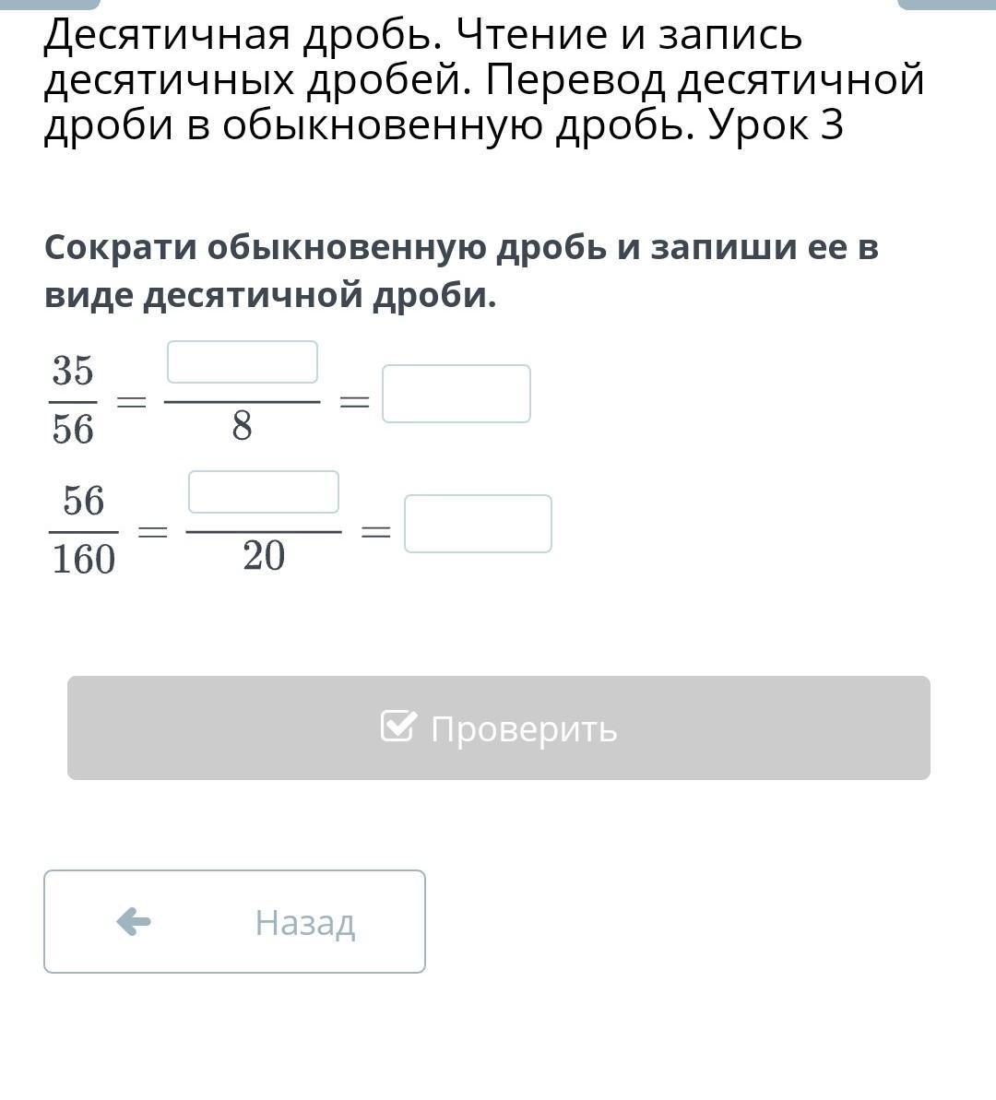The width and height of the screenshot is (996, 1100).
Task: Go back with the Назад button
Action: tap(234, 921)
